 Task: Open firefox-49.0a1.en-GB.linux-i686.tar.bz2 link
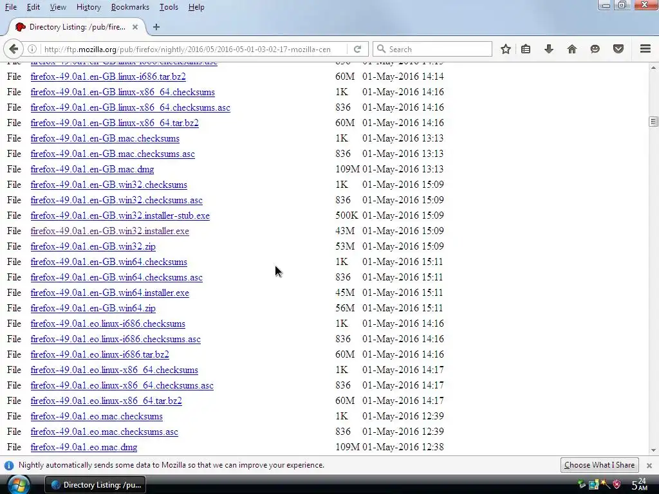pyautogui.click(x=108, y=77)
